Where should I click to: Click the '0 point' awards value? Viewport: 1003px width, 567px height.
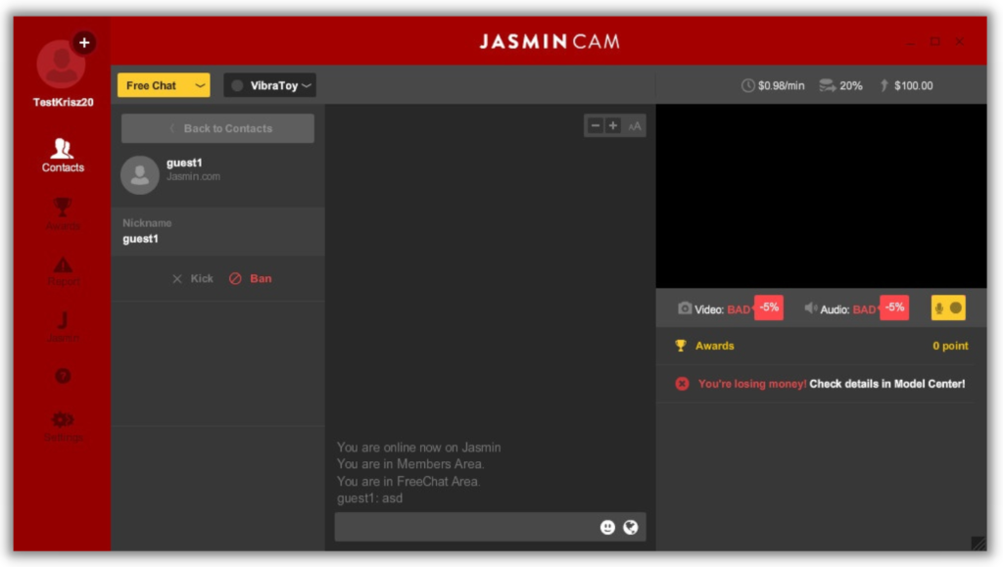(x=950, y=346)
